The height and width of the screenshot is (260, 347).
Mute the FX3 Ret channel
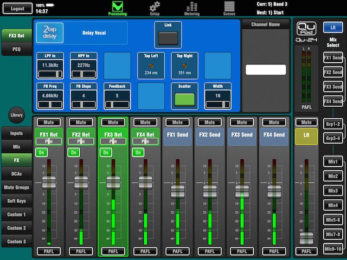click(113, 122)
